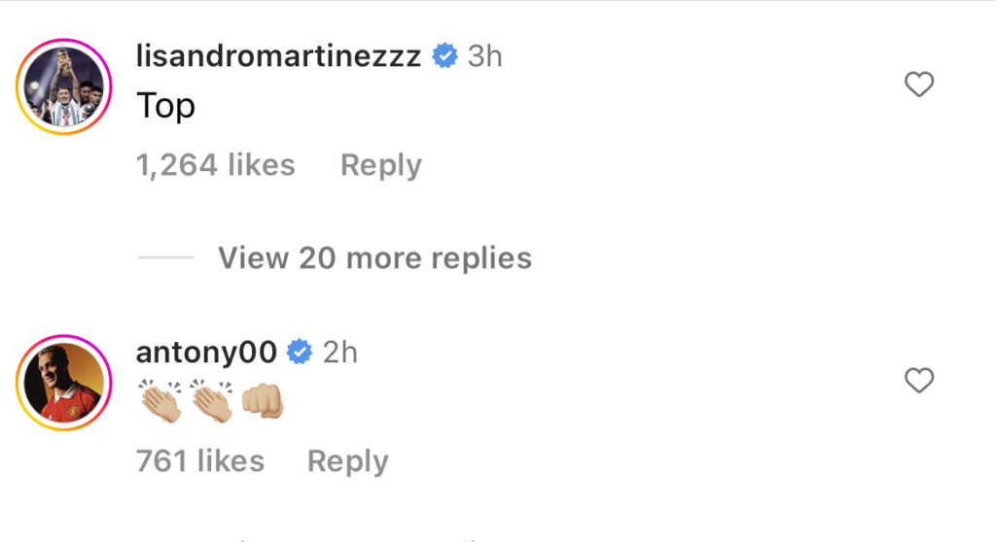Open antony00's profile picture story
The height and width of the screenshot is (542, 996).
(x=63, y=383)
